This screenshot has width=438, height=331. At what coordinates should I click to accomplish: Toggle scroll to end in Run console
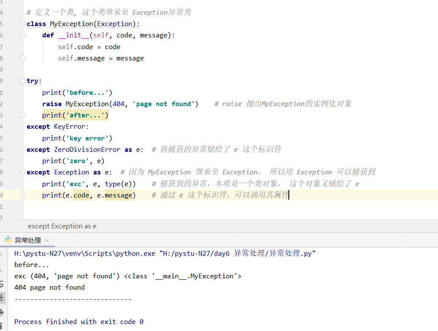(x=2, y=298)
